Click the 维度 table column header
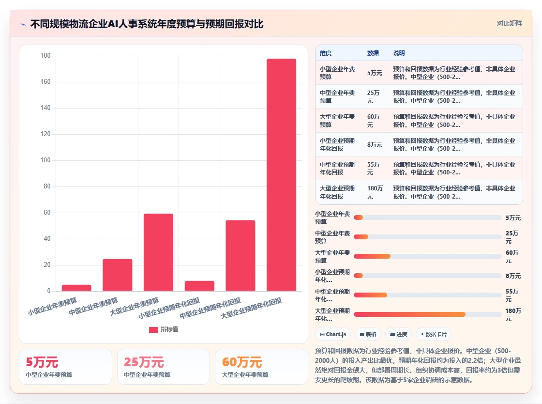Viewport: 542px width, 404px height. 326,53
